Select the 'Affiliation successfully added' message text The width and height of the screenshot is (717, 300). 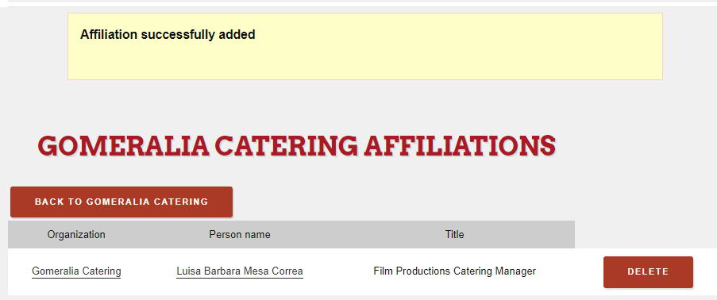tap(168, 35)
